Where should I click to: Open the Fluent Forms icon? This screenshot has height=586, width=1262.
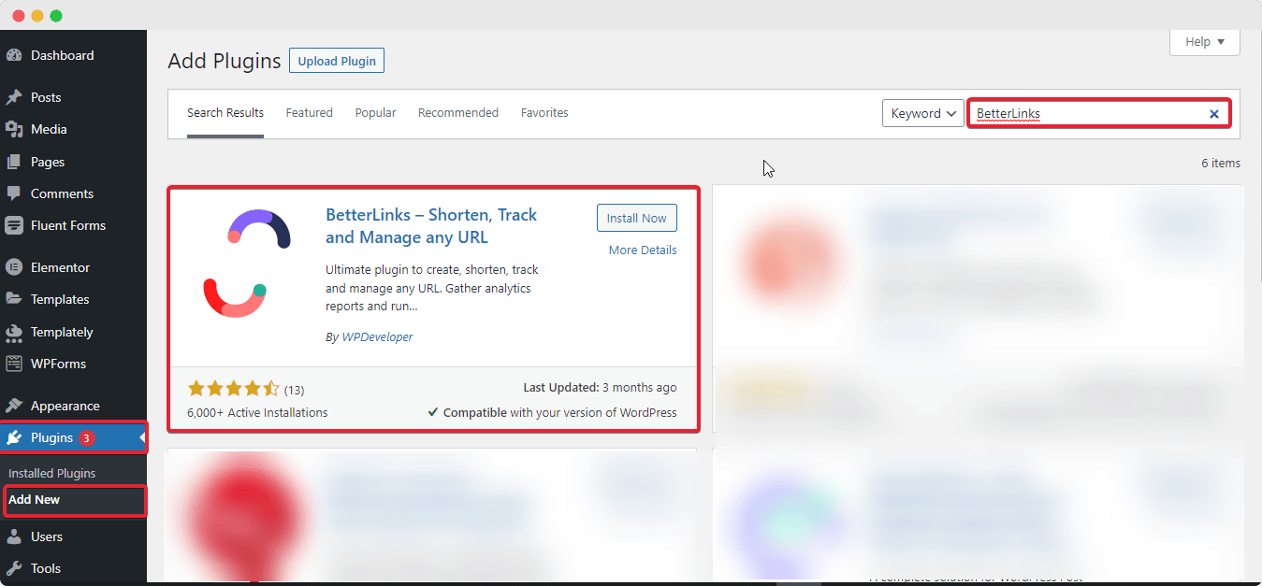[14, 225]
